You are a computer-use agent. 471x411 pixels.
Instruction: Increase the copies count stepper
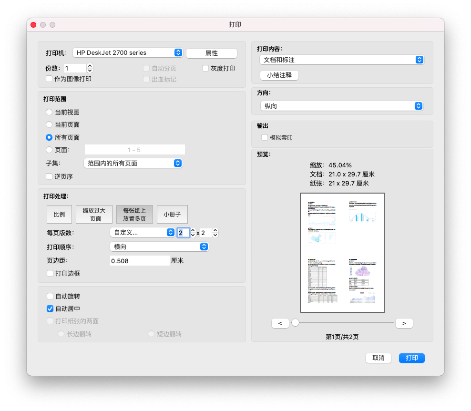click(90, 66)
